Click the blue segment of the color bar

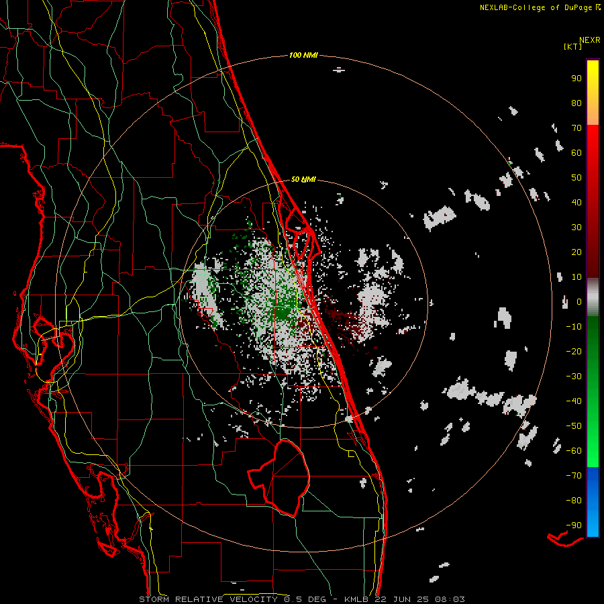(593, 502)
